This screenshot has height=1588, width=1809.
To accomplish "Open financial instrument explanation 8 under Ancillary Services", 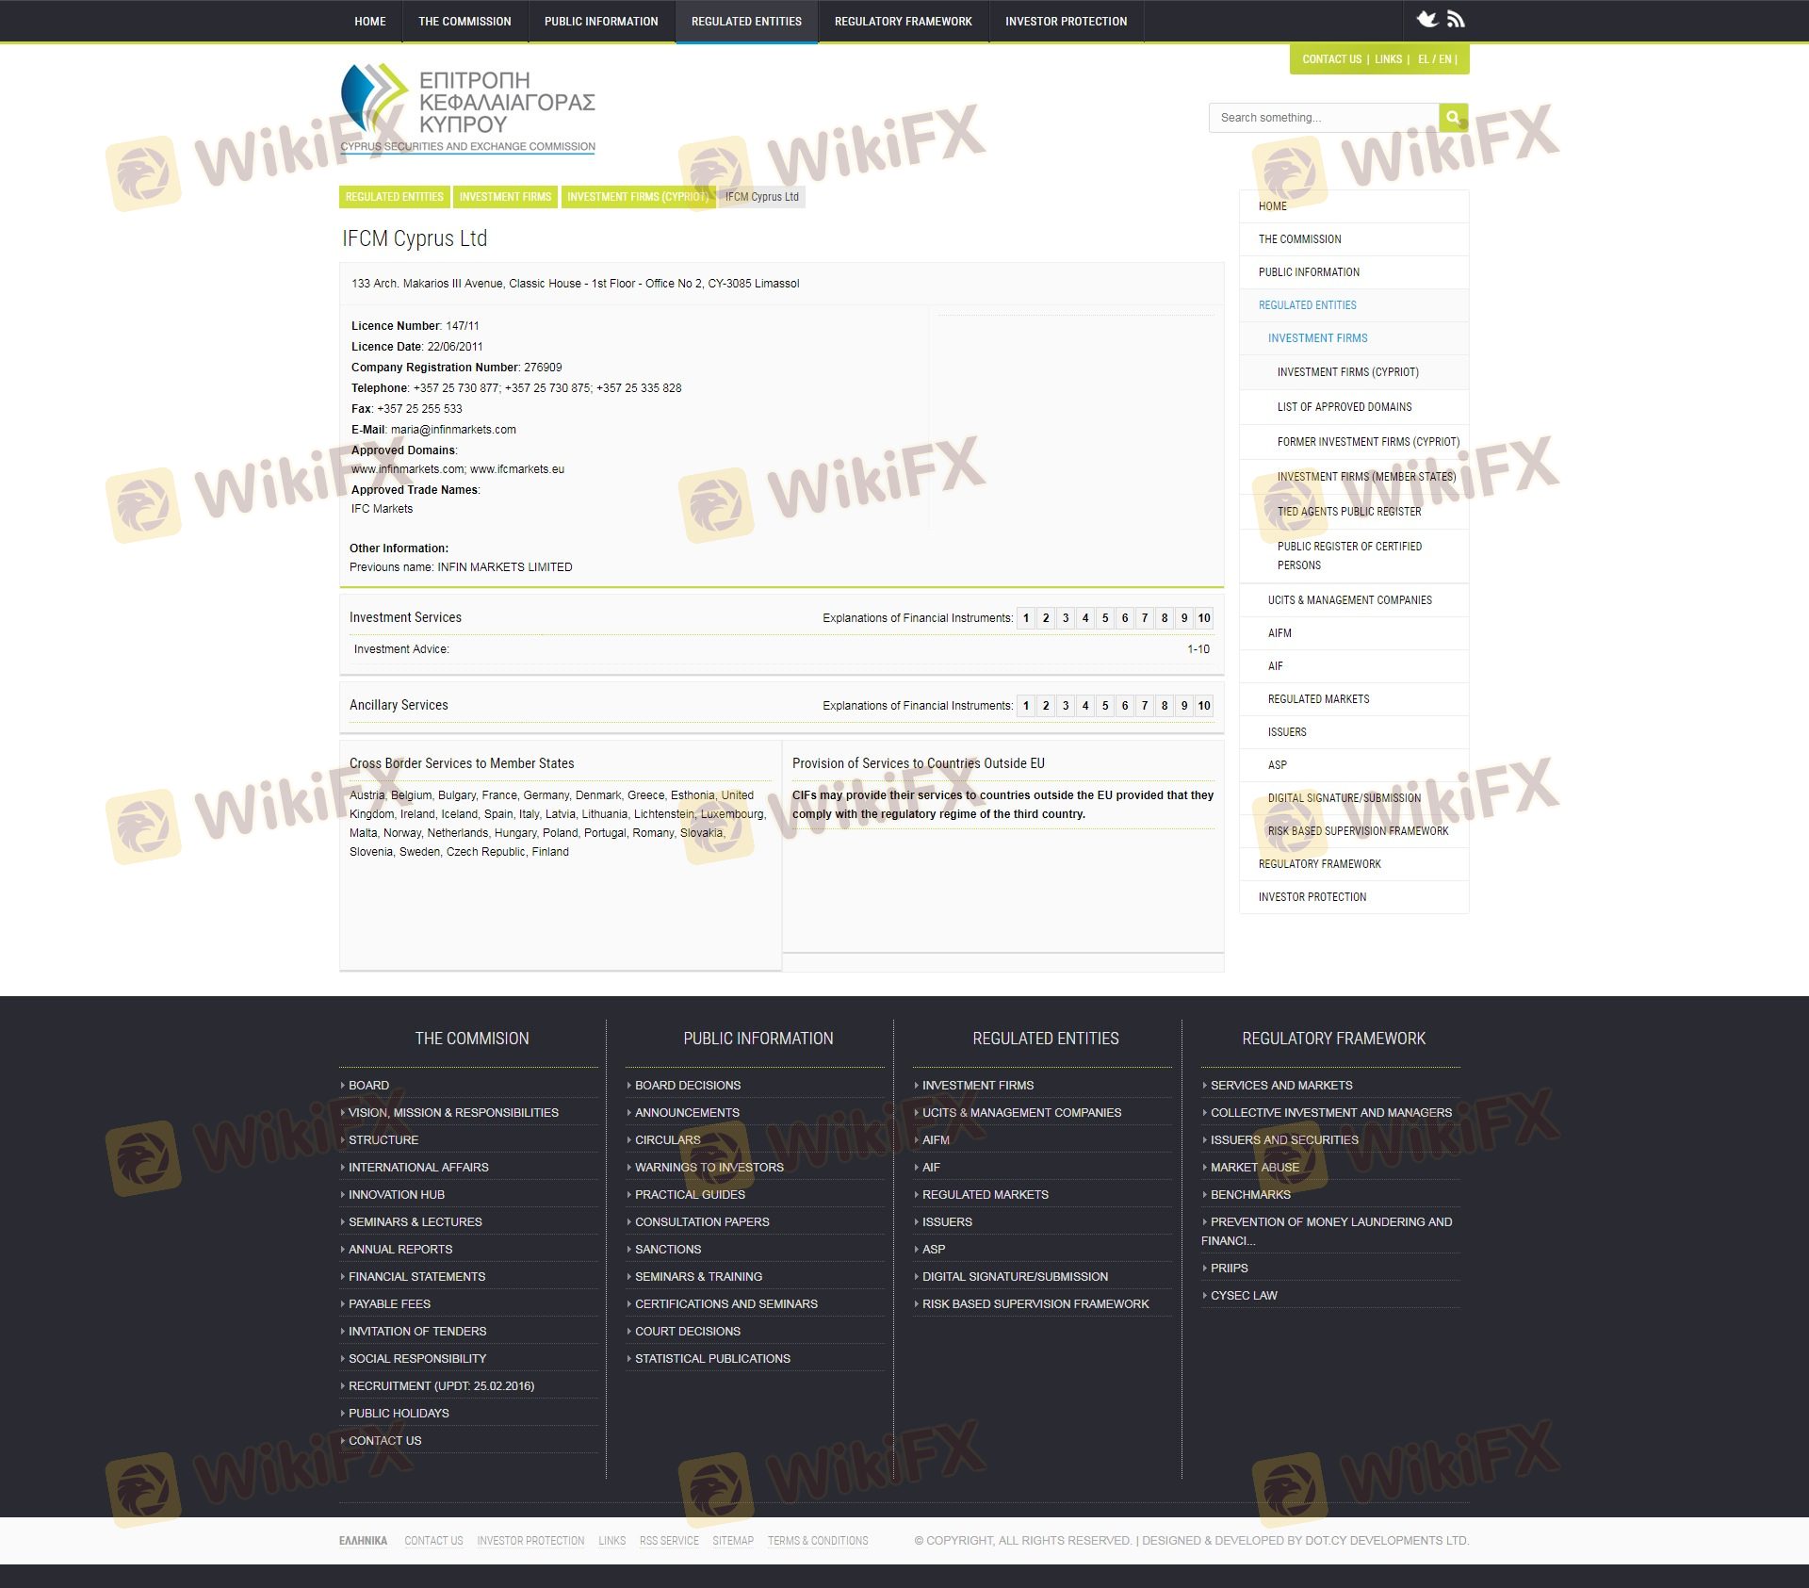I will [x=1165, y=706].
